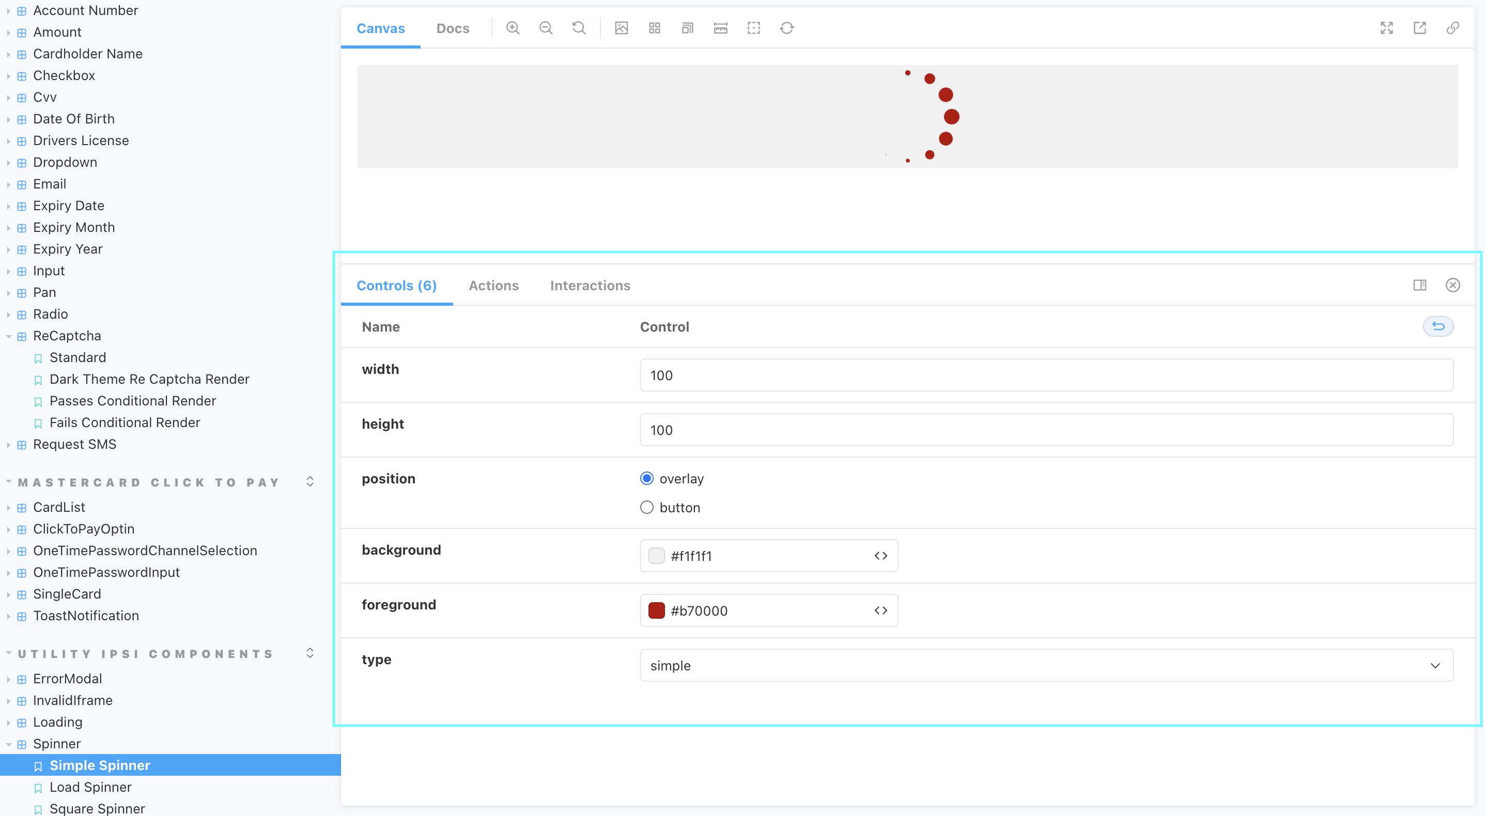The image size is (1485, 816).
Task: Toggle the outline tool on the canvas
Action: pos(753,28)
